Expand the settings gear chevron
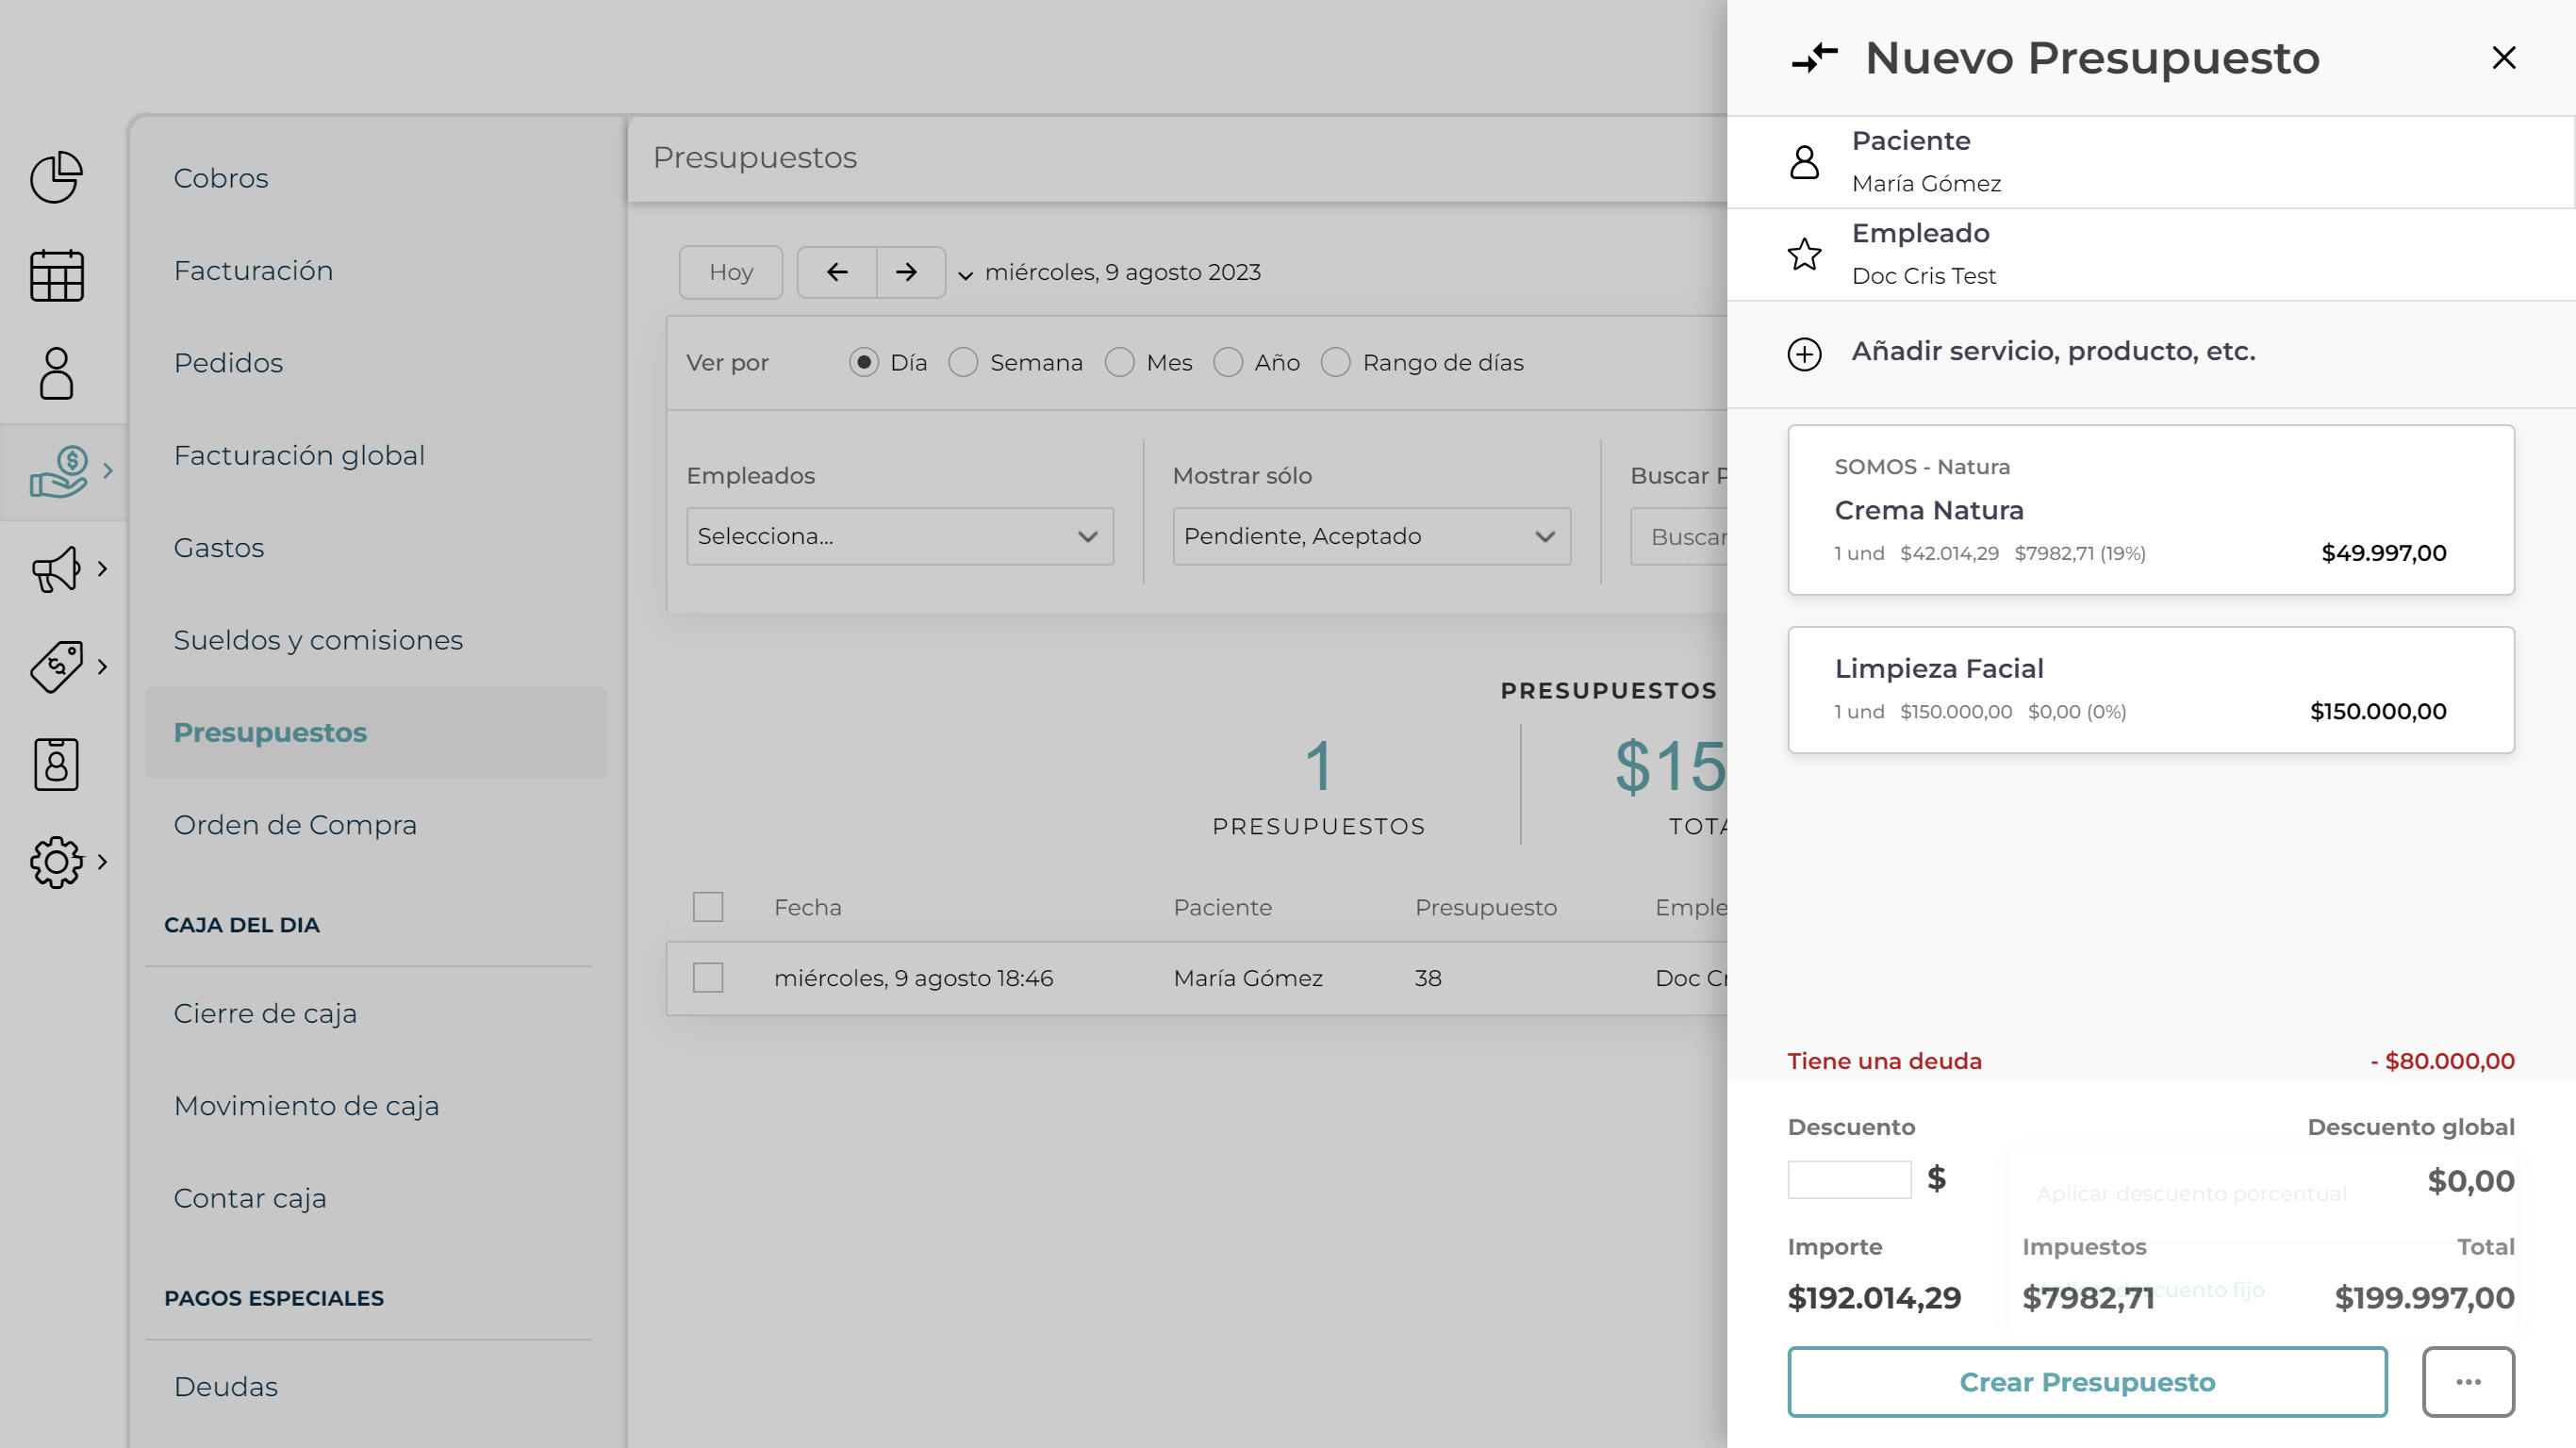 [x=102, y=862]
